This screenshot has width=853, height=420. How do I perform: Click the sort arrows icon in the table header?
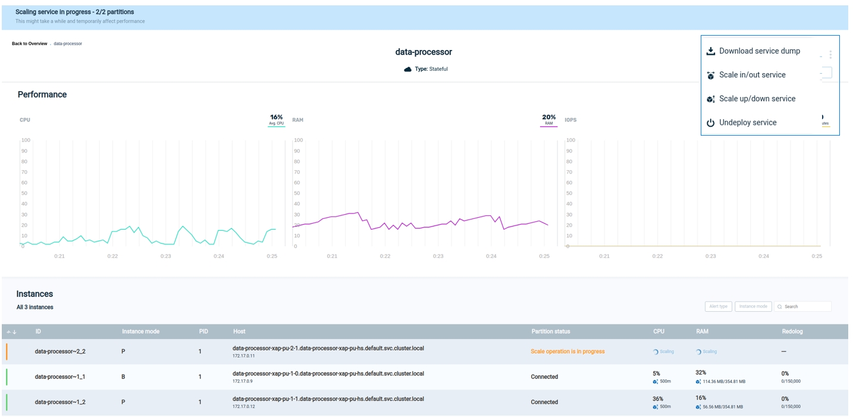[x=12, y=332]
